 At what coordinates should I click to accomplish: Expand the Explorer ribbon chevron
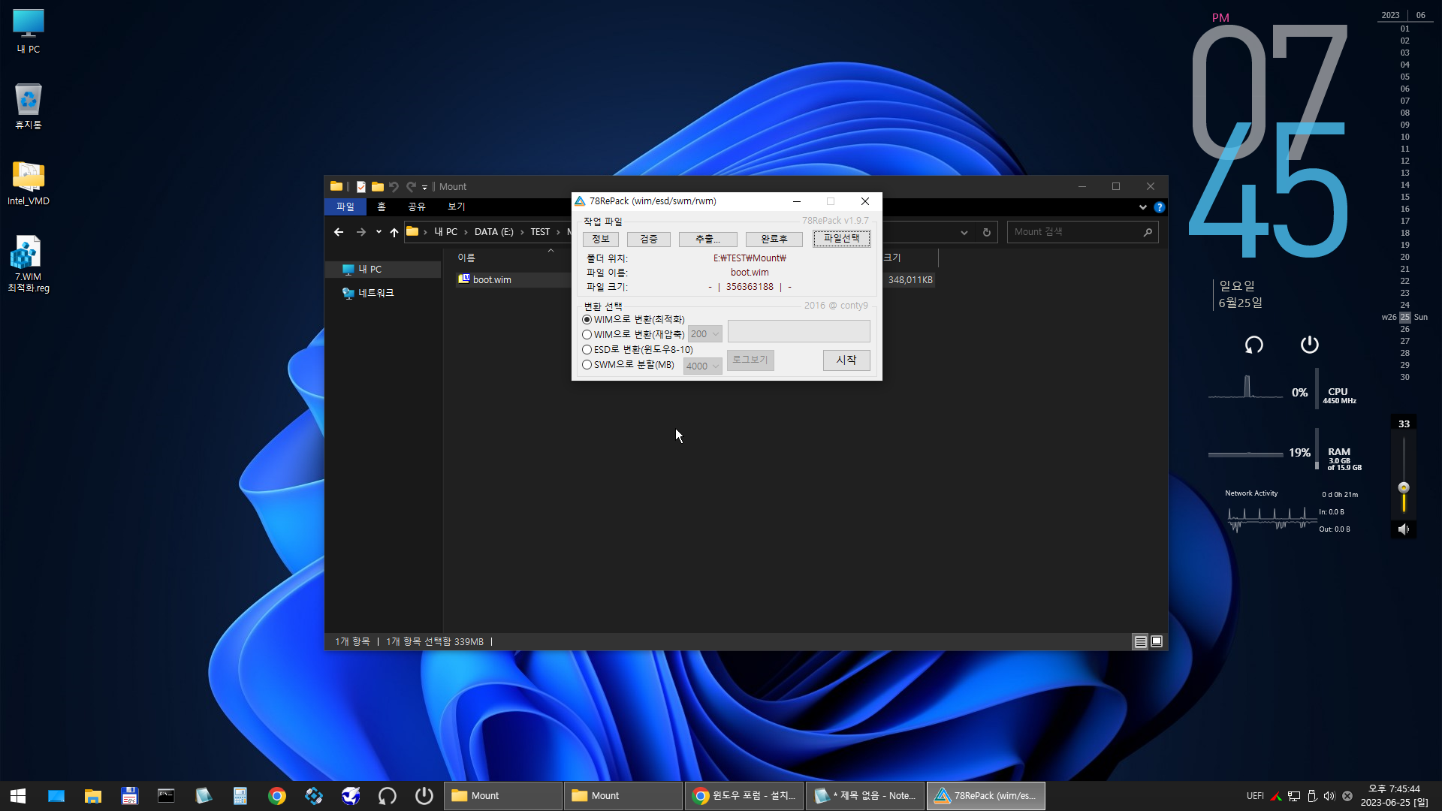1143,207
